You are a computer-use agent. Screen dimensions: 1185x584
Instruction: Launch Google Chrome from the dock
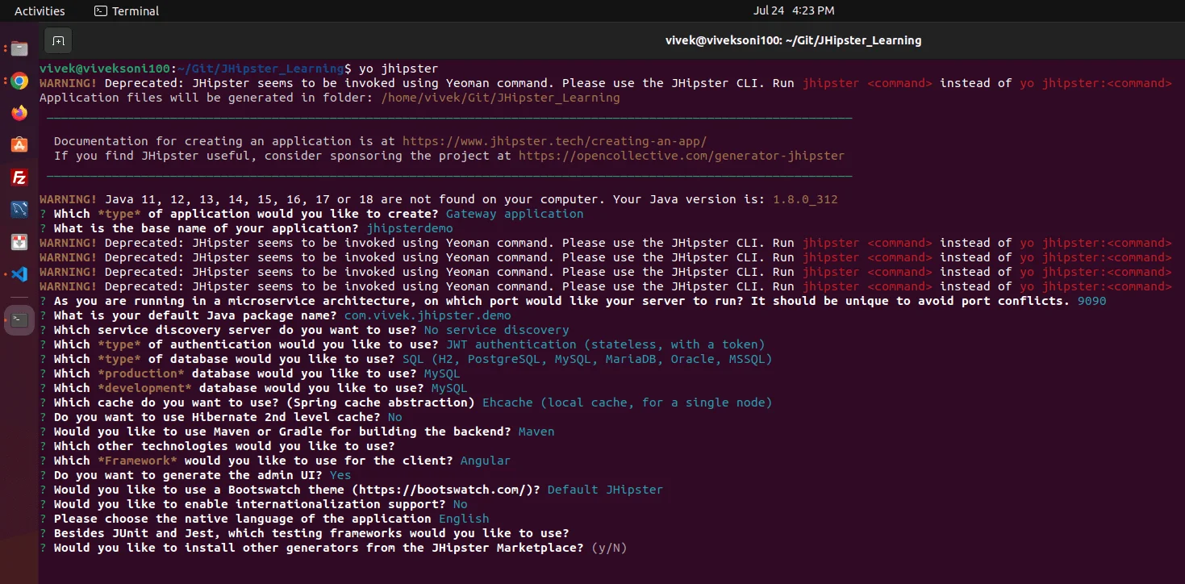click(x=19, y=81)
